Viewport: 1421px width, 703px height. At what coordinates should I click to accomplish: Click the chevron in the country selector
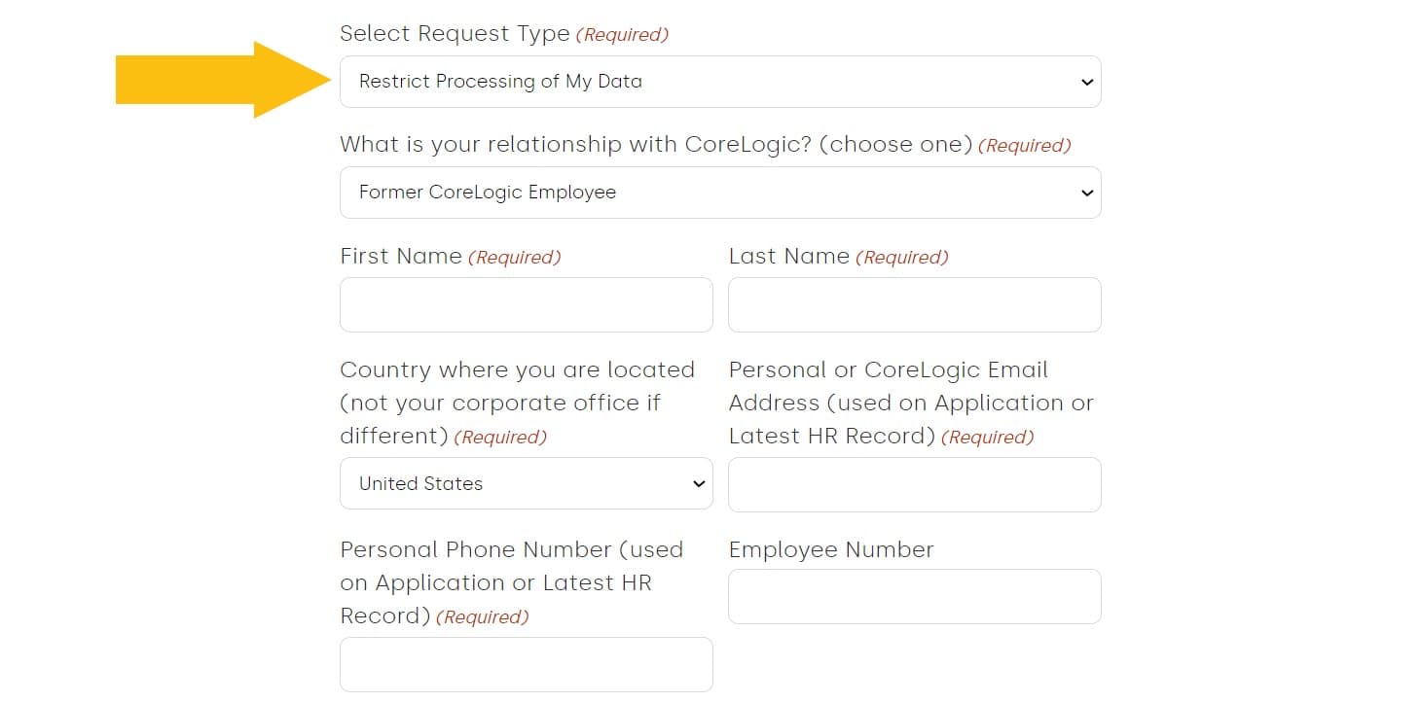[x=698, y=484]
